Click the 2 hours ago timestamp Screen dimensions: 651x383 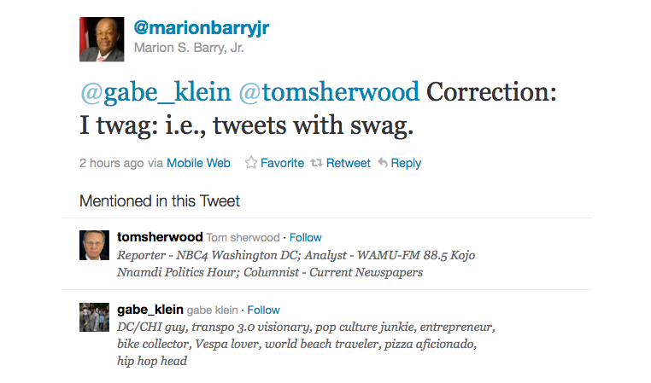click(x=111, y=163)
